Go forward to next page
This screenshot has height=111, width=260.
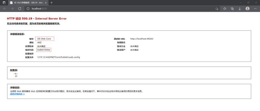coord(12,9)
